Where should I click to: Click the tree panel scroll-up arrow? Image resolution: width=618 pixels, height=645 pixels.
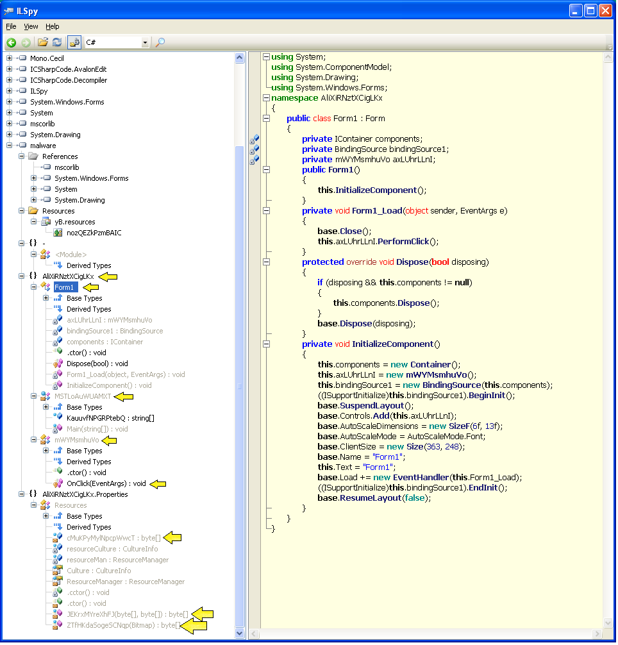240,58
